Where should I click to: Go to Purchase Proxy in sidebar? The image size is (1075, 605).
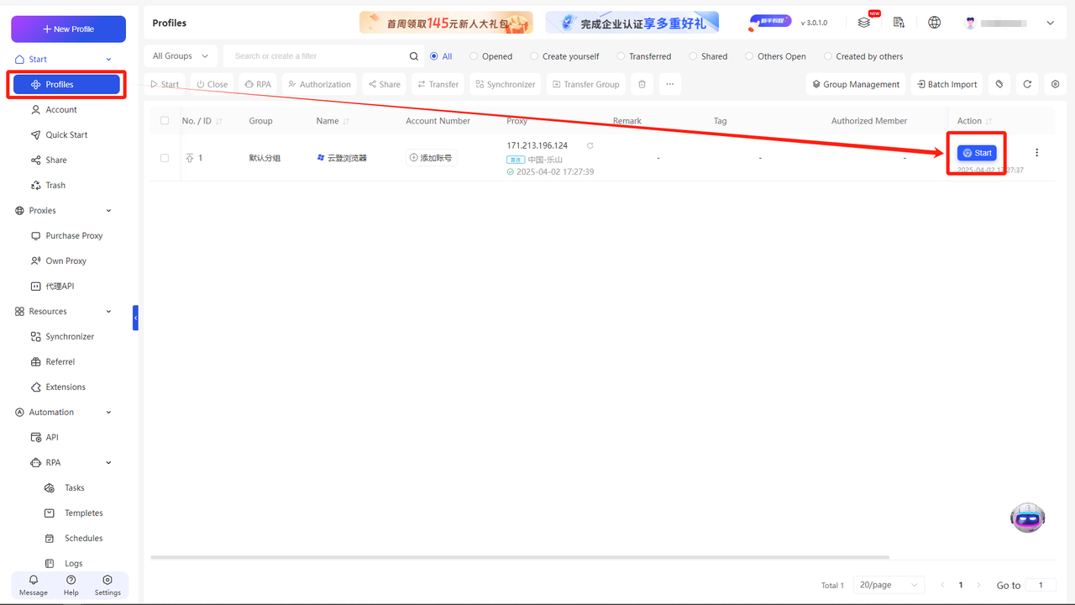(x=74, y=235)
